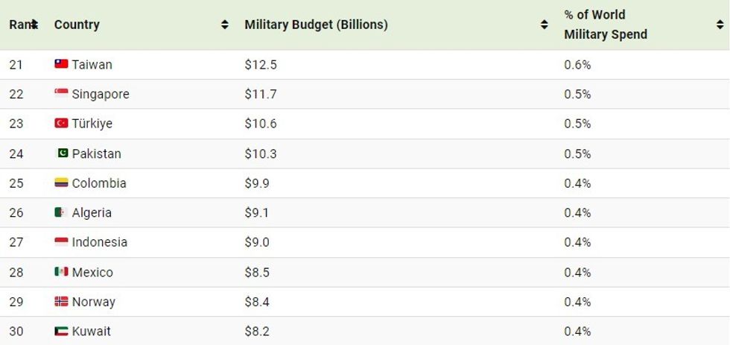Click Kuwait's 0.4% world spend cell
This screenshot has height=345, width=730.
(x=577, y=331)
